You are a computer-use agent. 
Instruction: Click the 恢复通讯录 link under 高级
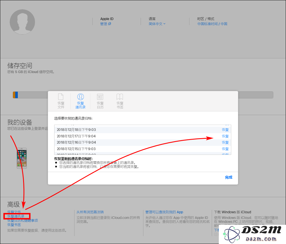coord(16,216)
